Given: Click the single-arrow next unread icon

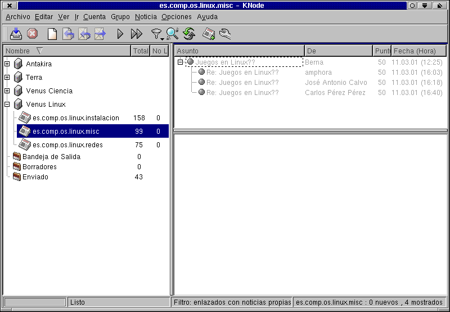Looking at the screenshot, I should click(x=120, y=34).
